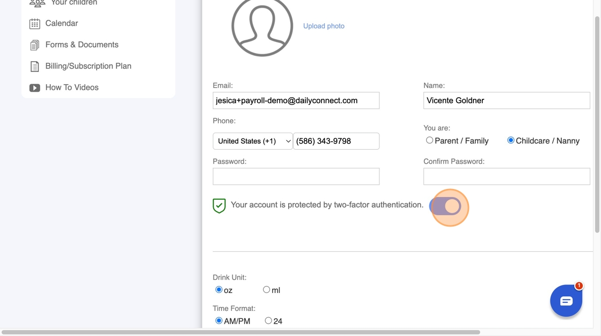Click the Name field with Vicente Goldner

507,100
